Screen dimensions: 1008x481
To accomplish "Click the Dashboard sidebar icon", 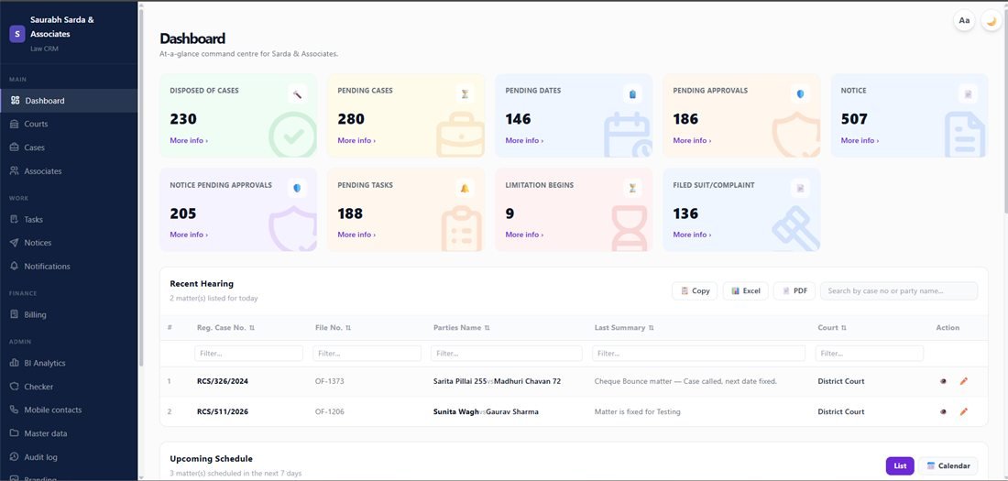I will tap(15, 100).
